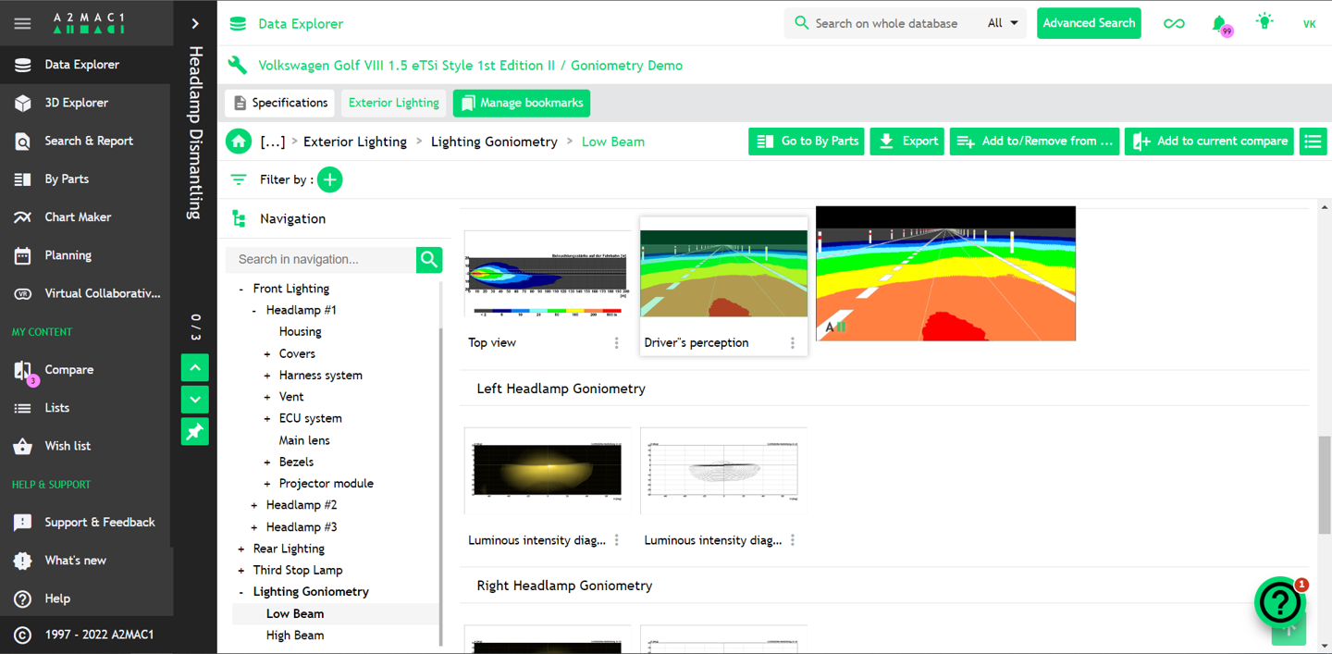Screen dimensions: 1332x654
Task: Collapse the Headlamp #1 tree node
Action: (x=254, y=310)
